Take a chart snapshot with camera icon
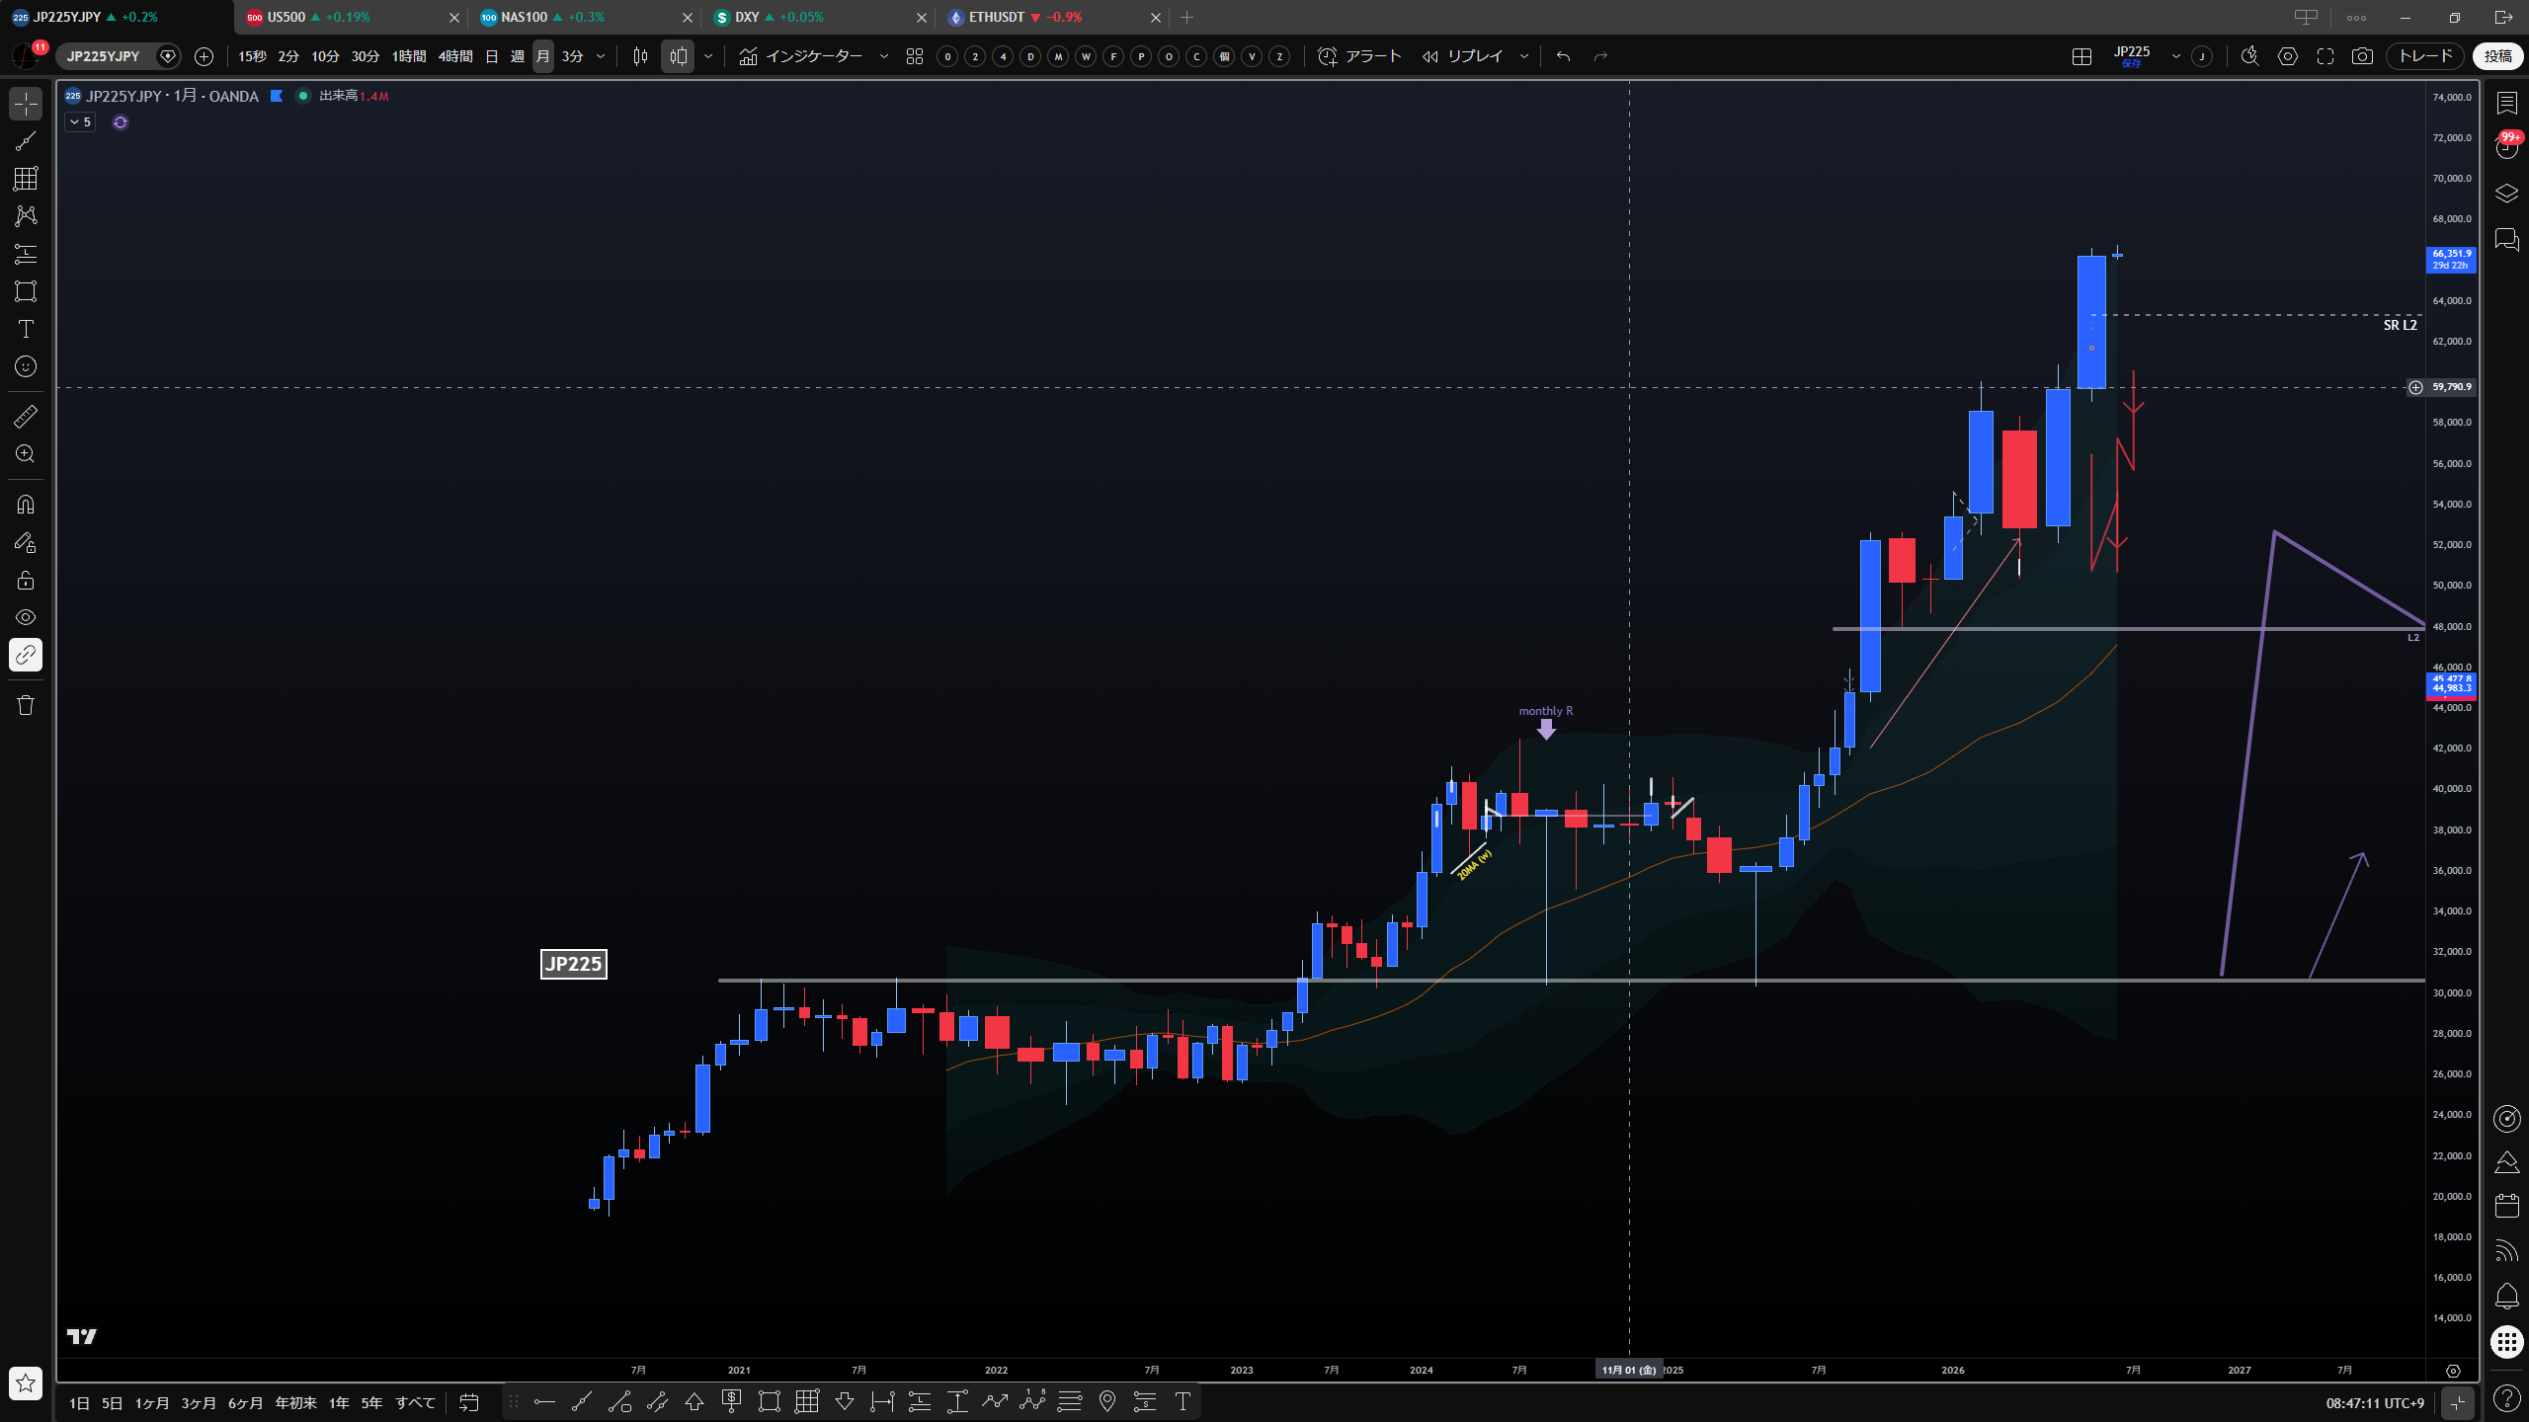 click(x=2362, y=56)
